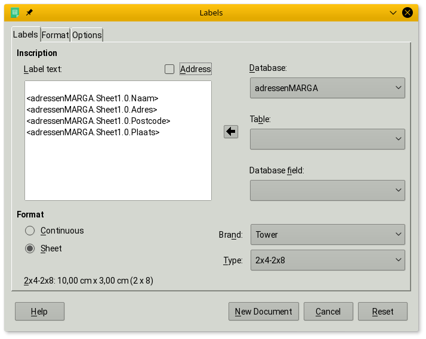The image size is (426, 339).
Task: Switch to the Options tab
Action: 87,35
